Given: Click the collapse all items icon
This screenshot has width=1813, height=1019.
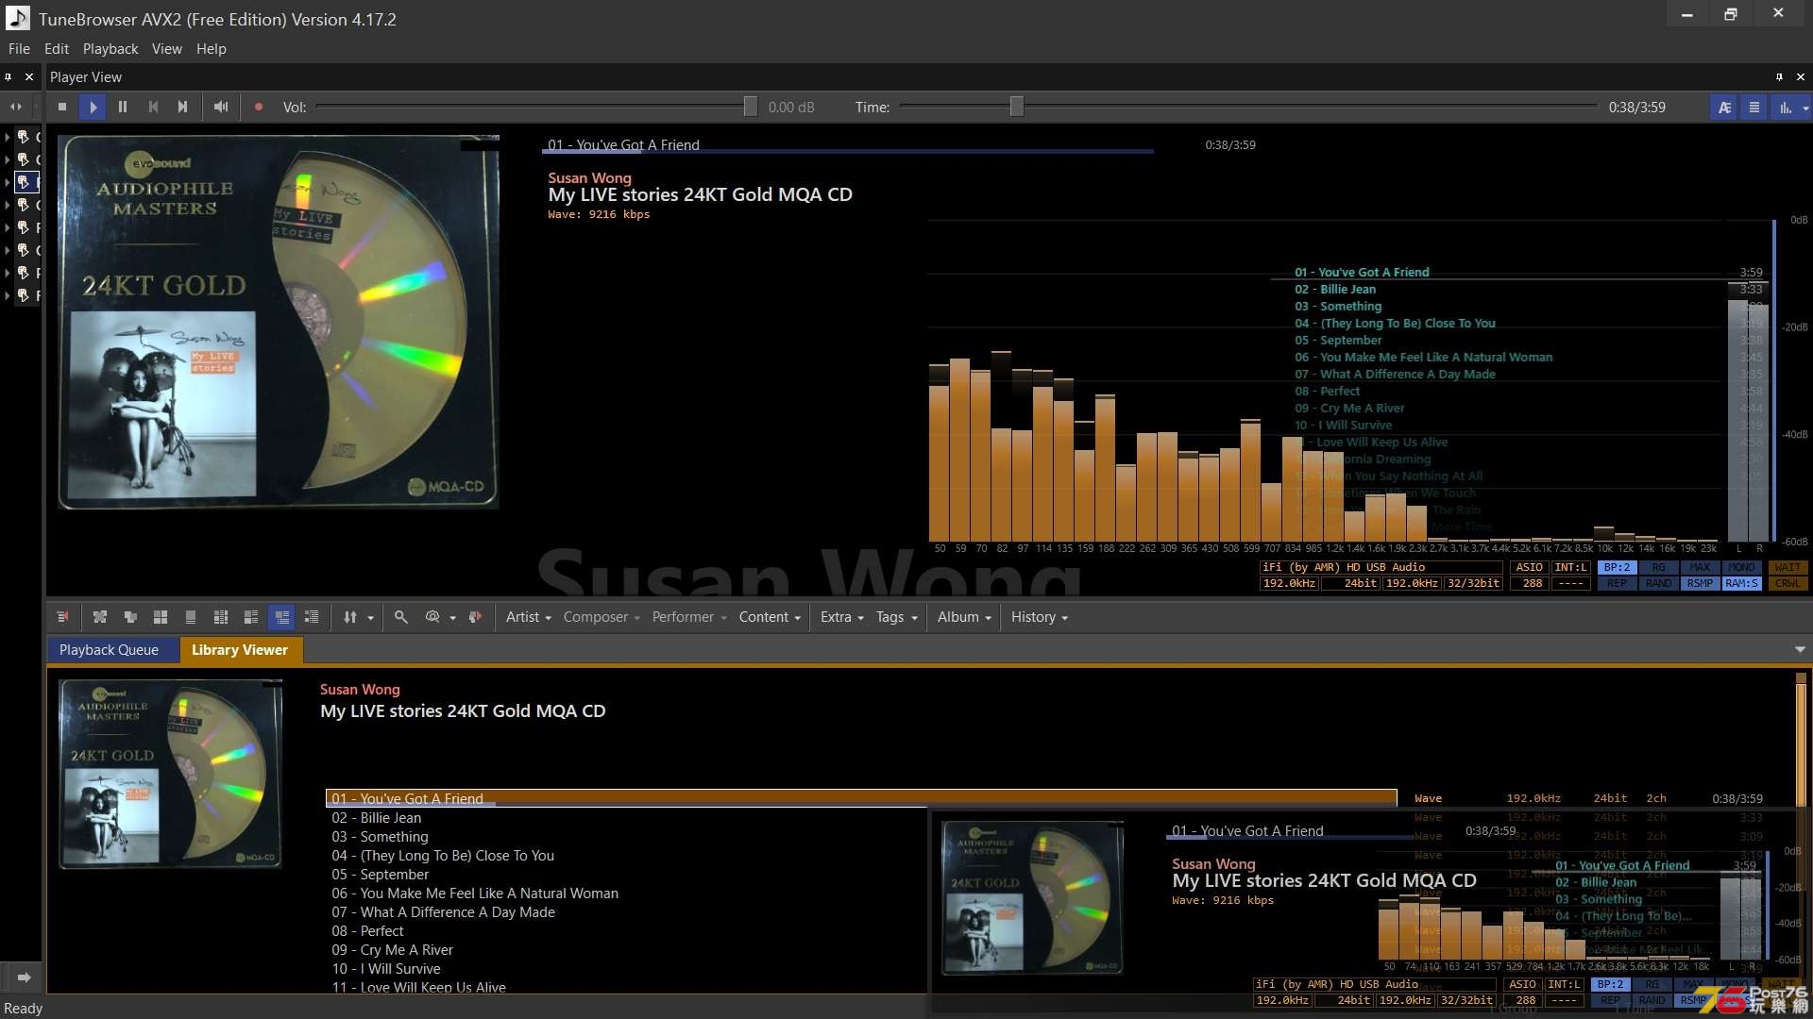Looking at the screenshot, I should (100, 617).
